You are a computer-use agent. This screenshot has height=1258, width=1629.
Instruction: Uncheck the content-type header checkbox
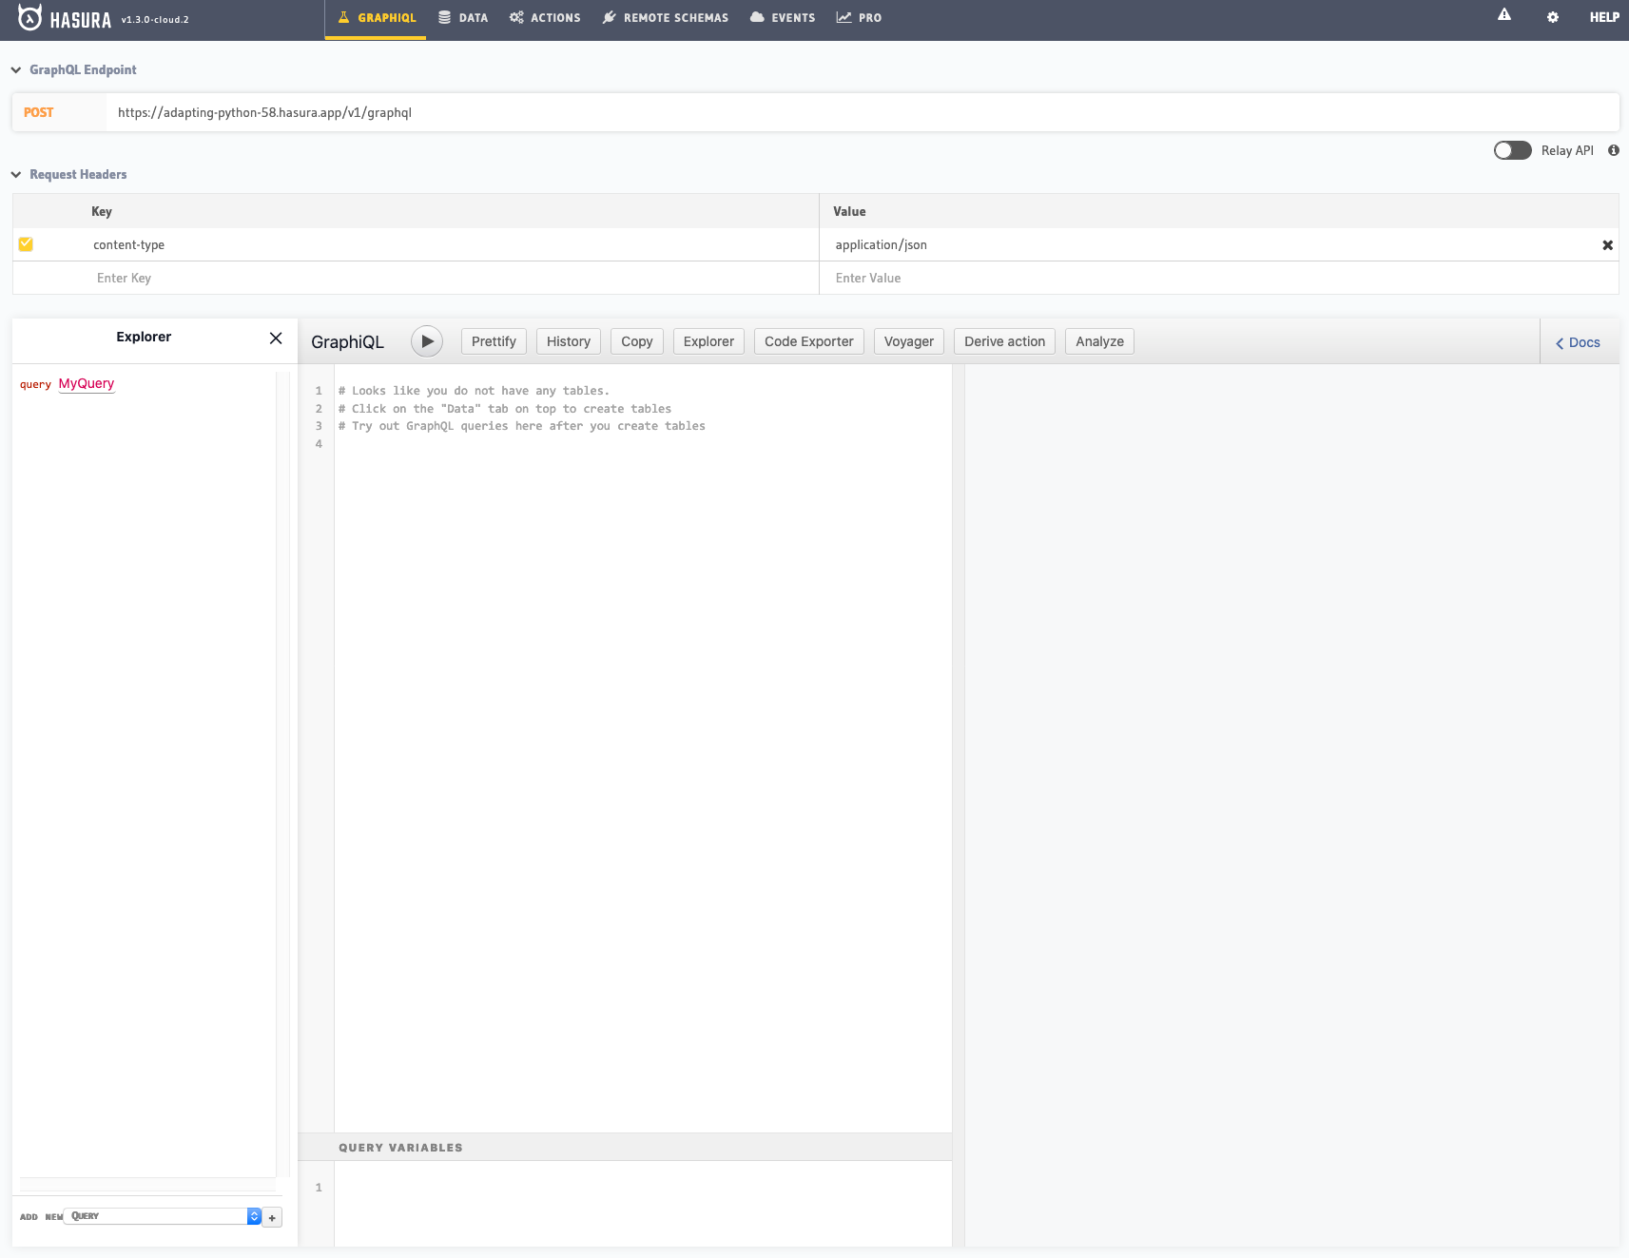pos(26,244)
